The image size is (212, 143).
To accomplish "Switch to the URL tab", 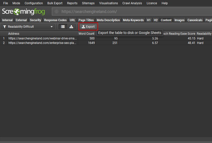I will pos(73,20).
